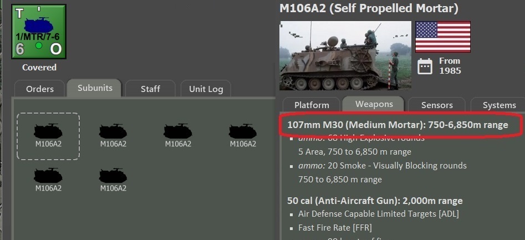525x240 pixels.
Task: Select the third M106A2 in the top row
Action: pyautogui.click(x=178, y=136)
